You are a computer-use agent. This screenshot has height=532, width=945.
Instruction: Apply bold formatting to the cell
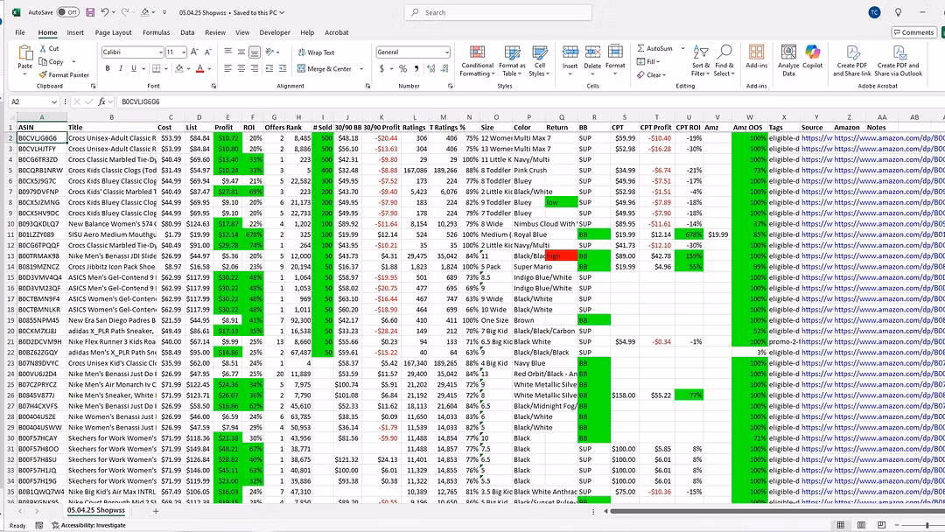(106, 68)
